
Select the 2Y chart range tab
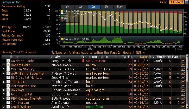point(94,7)
